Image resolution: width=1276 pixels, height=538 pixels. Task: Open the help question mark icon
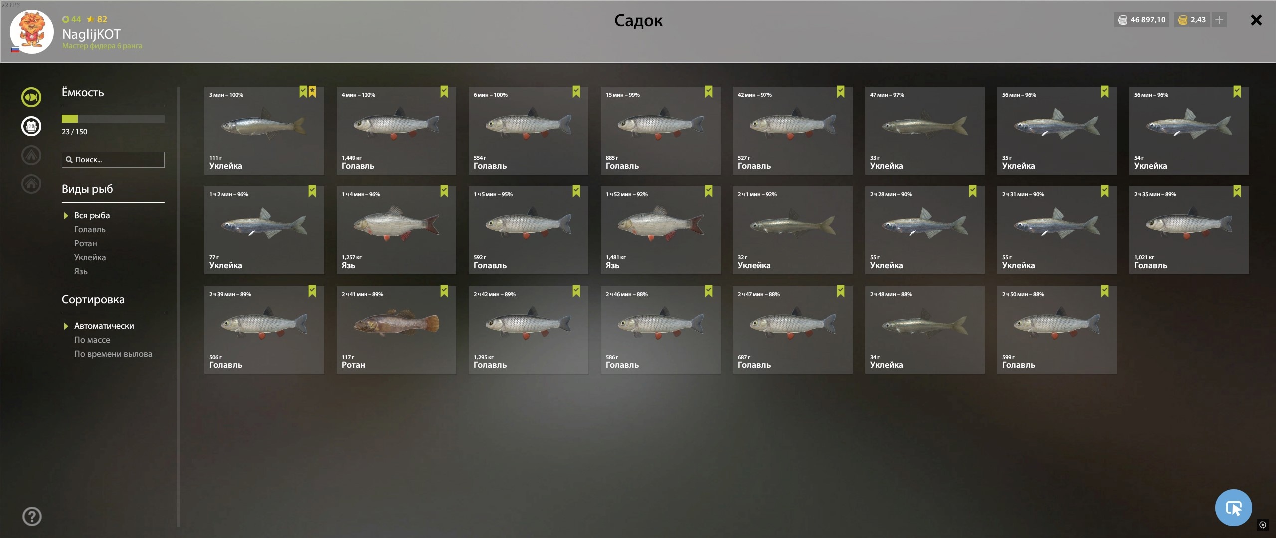[32, 516]
